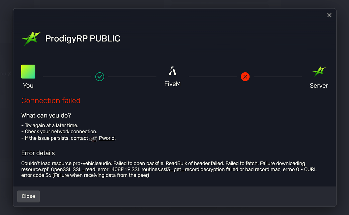349x215 pixels.
Task: Click the red error cross between FiveM and Server
Action: coord(245,77)
